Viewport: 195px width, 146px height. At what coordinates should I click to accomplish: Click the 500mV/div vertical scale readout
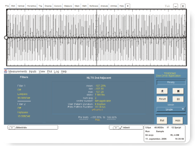click(21, 128)
